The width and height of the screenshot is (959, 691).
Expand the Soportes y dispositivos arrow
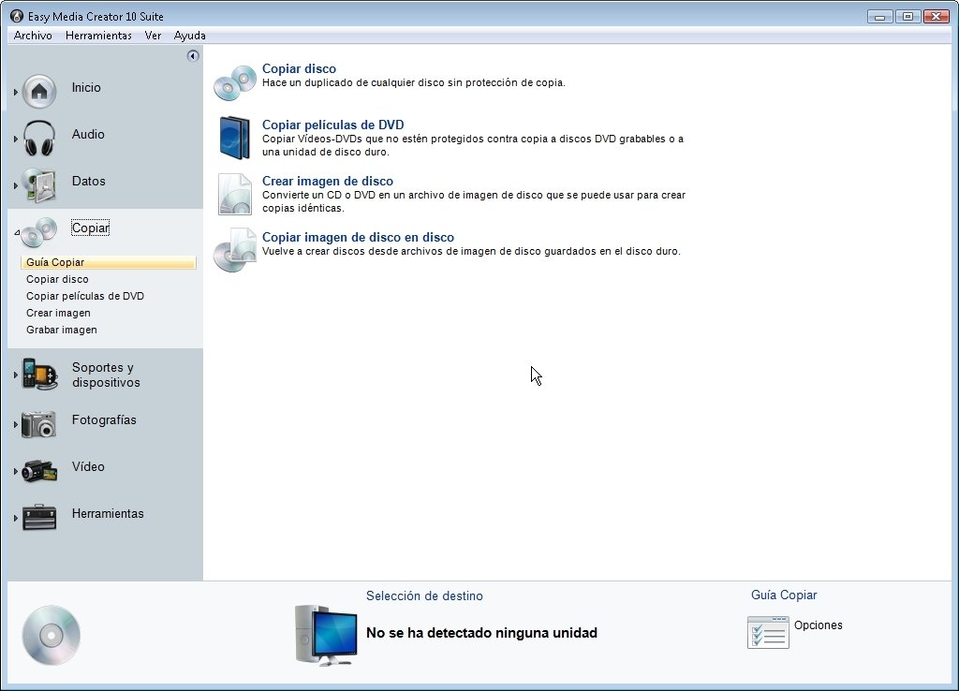(15, 375)
